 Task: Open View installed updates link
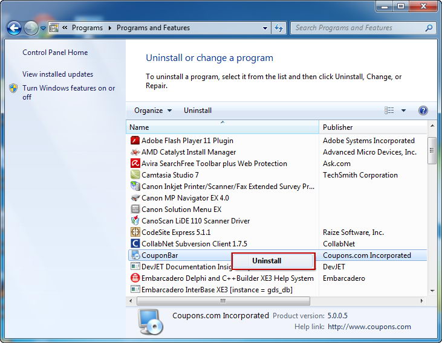coord(58,74)
